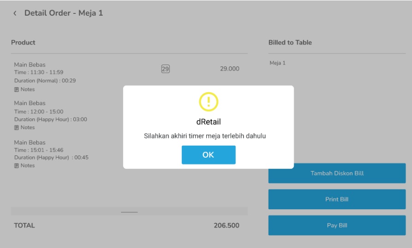Open the Notes icon for the 15:01 - 15:46 item

(17, 166)
